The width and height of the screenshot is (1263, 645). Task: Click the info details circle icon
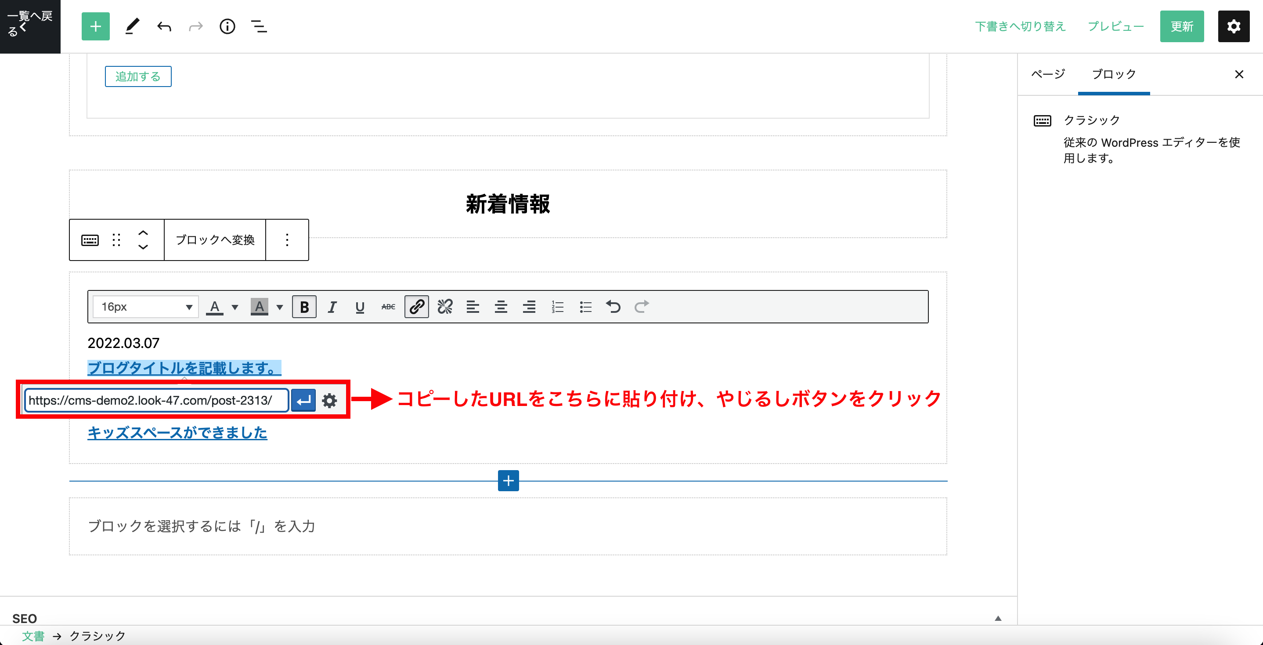tap(227, 26)
